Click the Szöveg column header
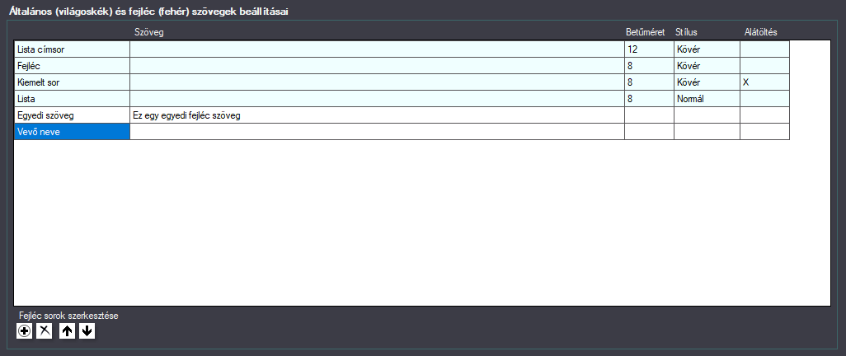This screenshot has height=356, width=846. point(149,32)
